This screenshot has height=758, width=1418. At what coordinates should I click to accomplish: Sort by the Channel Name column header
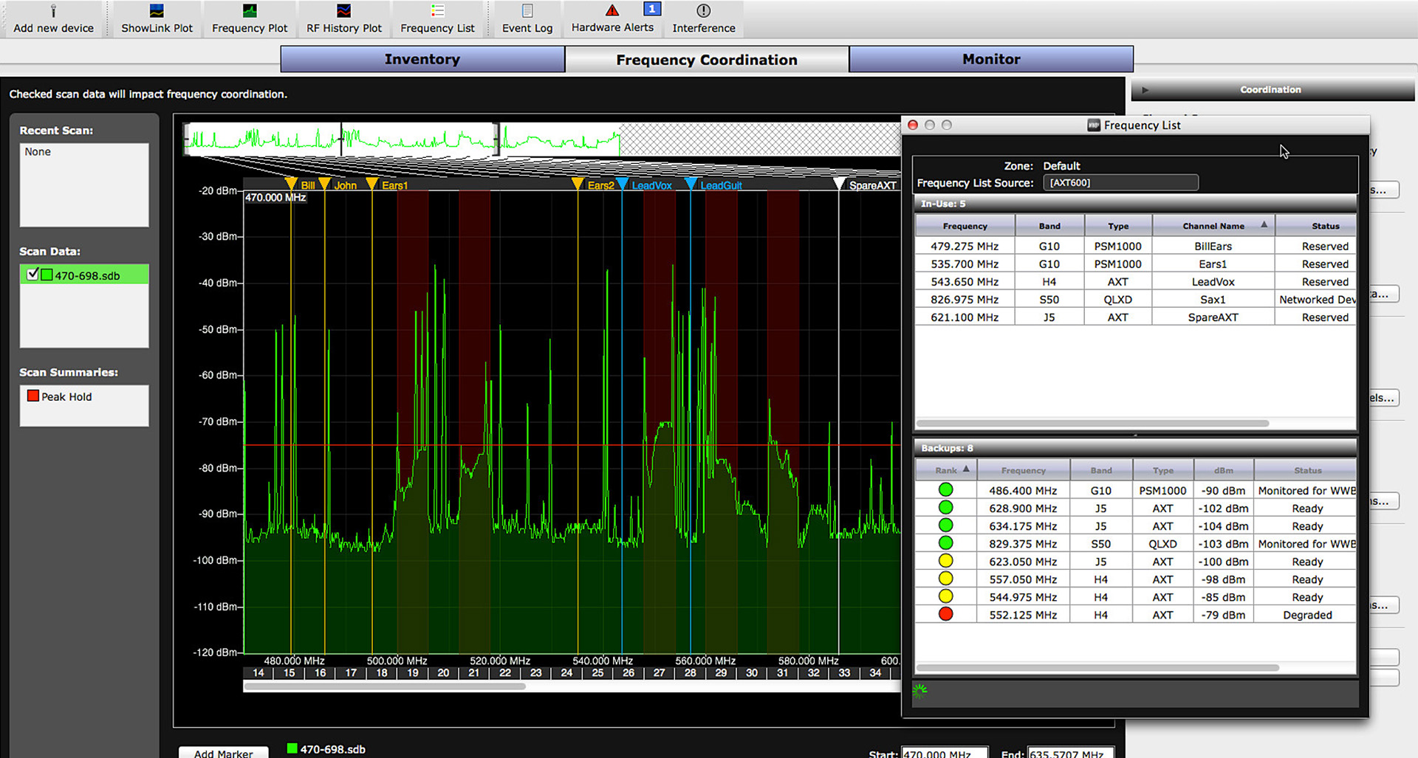tap(1213, 226)
